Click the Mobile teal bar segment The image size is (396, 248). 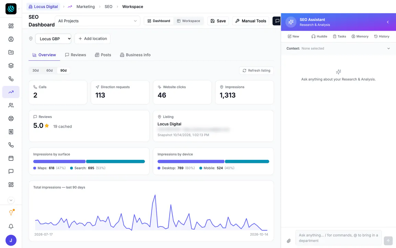pos(247,162)
